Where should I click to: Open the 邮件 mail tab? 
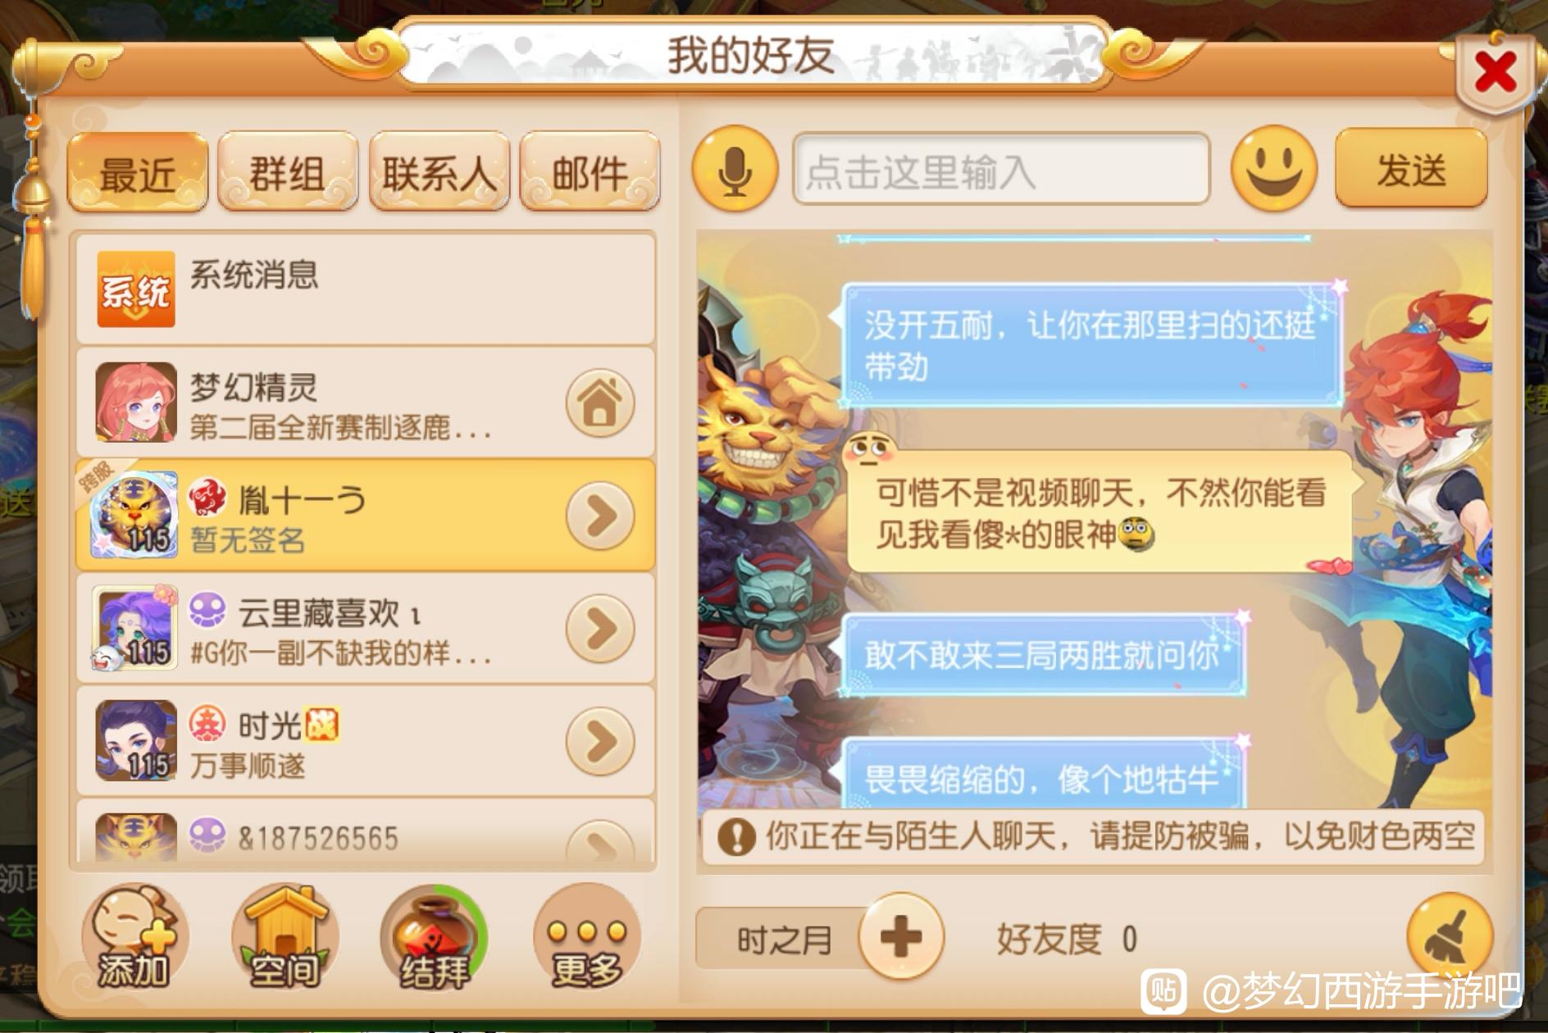[590, 172]
